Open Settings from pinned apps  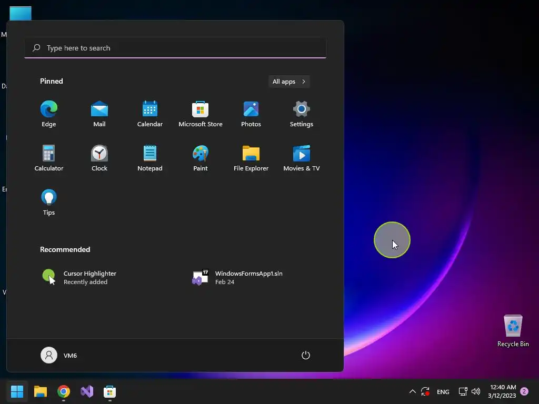click(x=302, y=114)
